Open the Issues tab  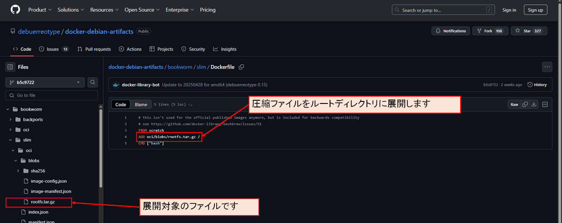[54, 49]
